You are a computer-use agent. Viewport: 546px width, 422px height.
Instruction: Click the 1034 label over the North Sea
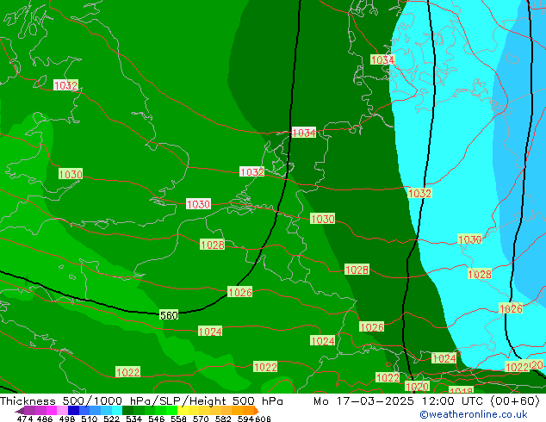304,133
